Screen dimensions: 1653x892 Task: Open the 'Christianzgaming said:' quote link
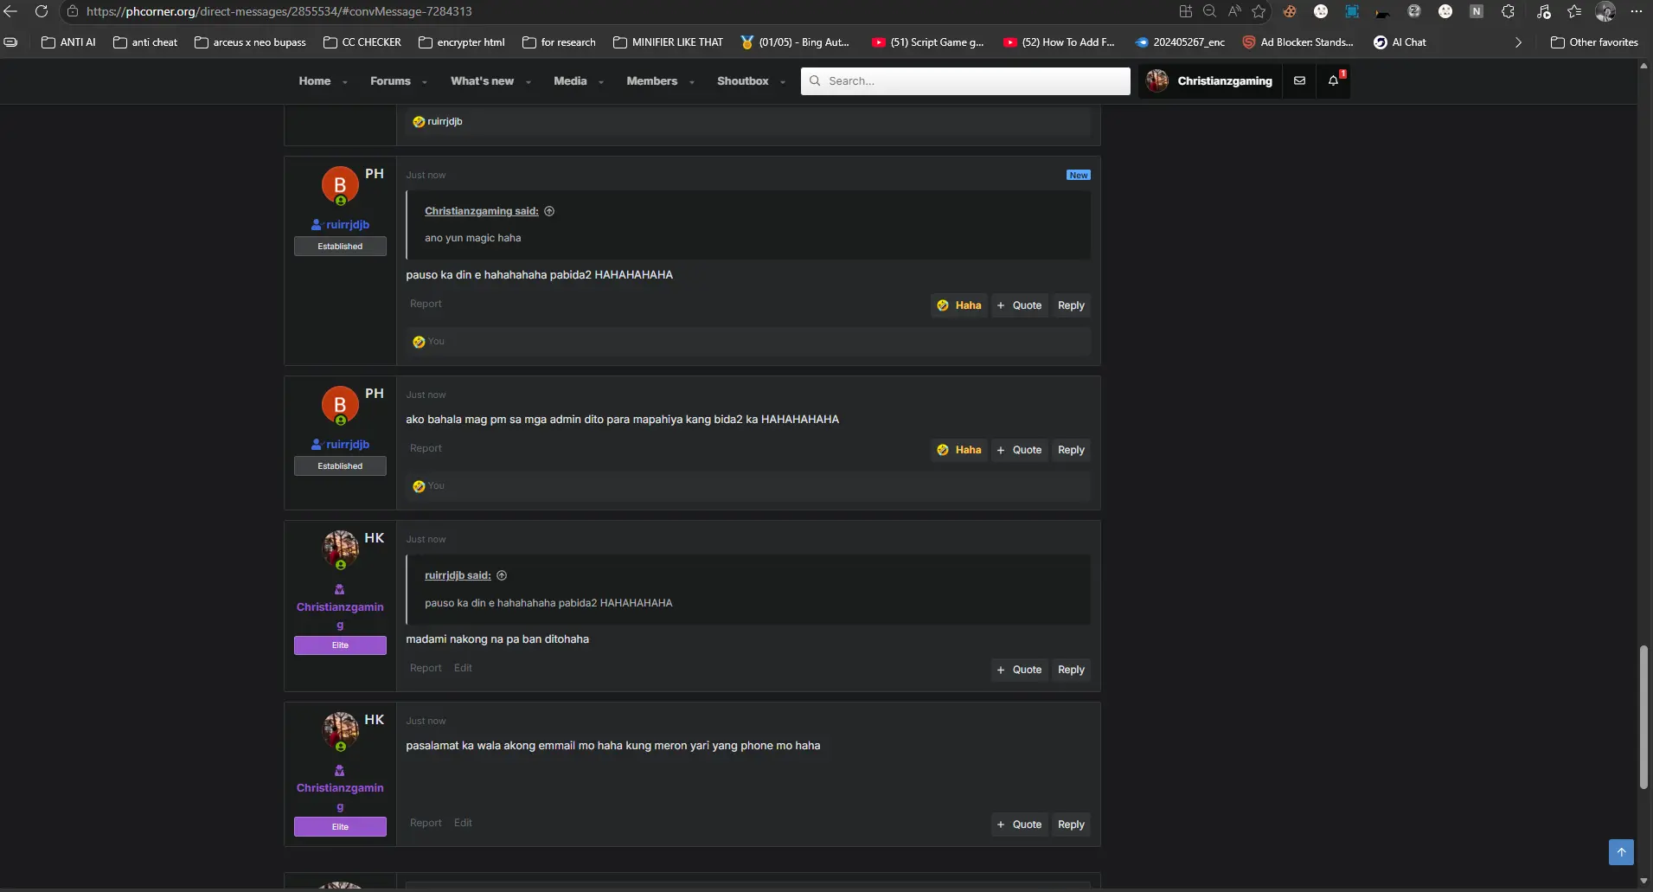(x=481, y=211)
